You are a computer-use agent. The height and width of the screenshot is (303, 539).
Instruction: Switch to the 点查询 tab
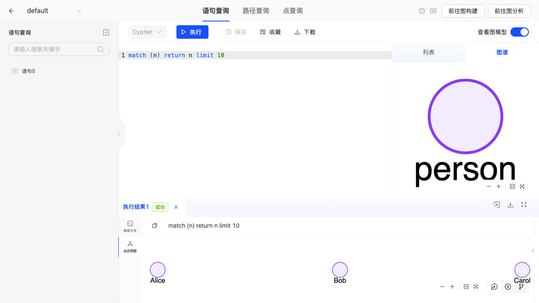click(x=293, y=11)
